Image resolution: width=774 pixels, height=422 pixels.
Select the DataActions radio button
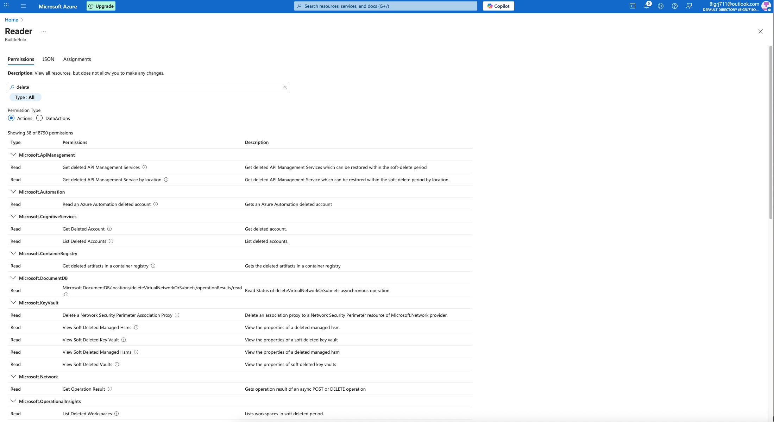tap(39, 118)
